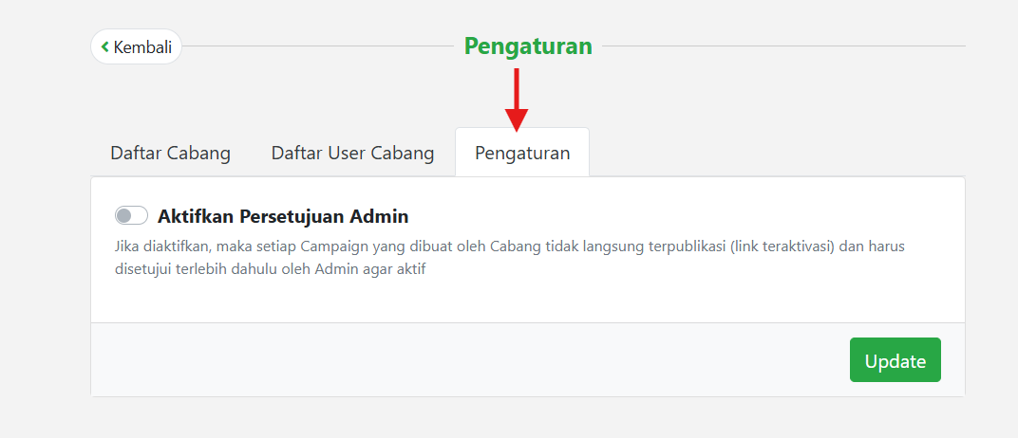Enable the Aktifkan Persetujuan Admin switch
This screenshot has height=438, width=1018.
(x=131, y=216)
